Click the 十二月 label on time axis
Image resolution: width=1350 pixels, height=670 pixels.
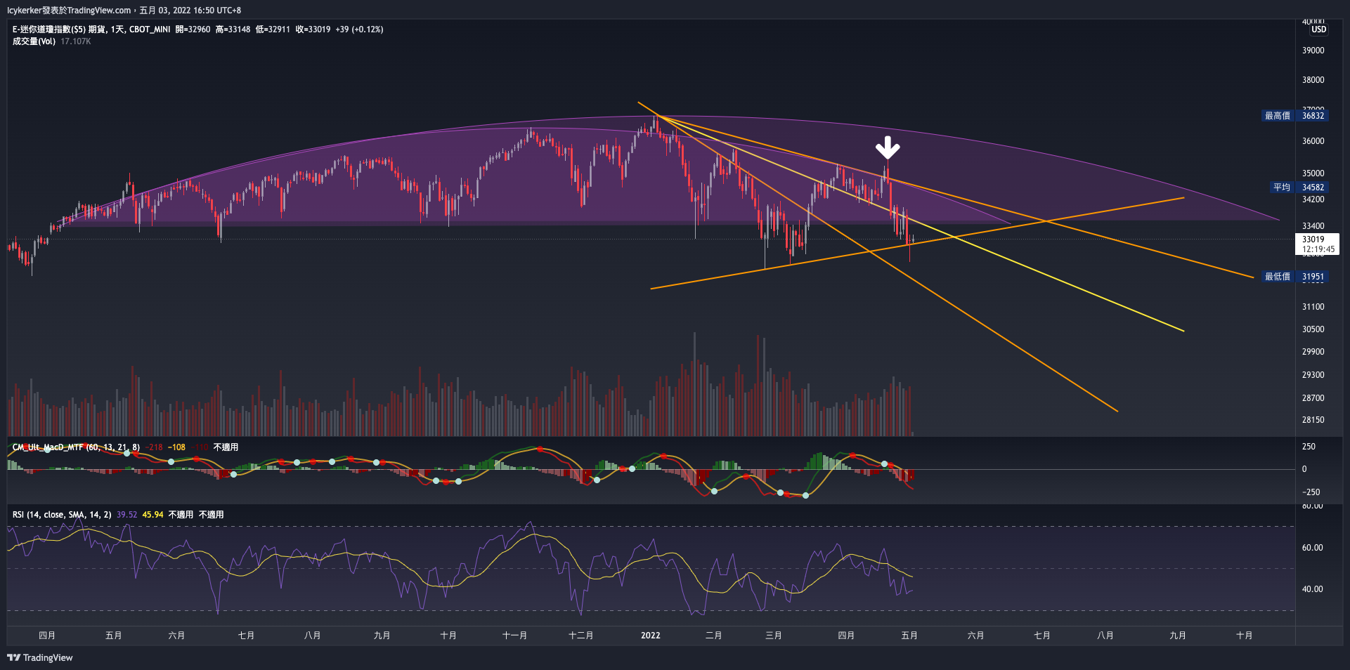pos(580,636)
